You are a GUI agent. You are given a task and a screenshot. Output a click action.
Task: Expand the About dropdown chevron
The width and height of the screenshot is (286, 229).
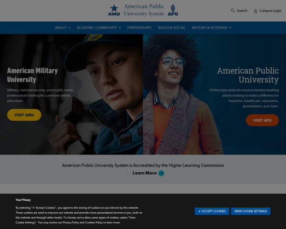(x=69, y=28)
